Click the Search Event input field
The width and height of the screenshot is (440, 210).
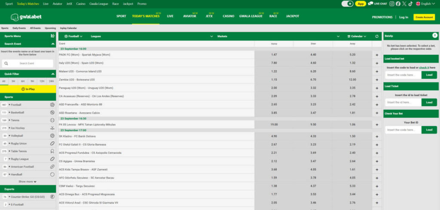pyautogui.click(x=27, y=63)
